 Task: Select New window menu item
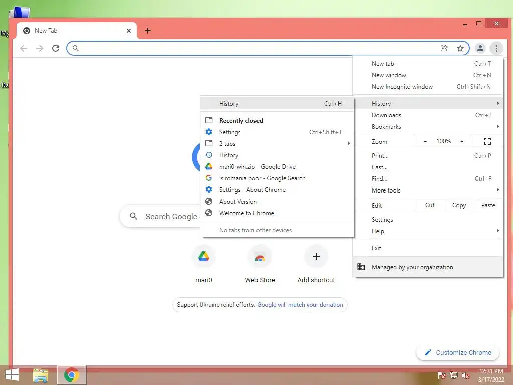[428, 75]
